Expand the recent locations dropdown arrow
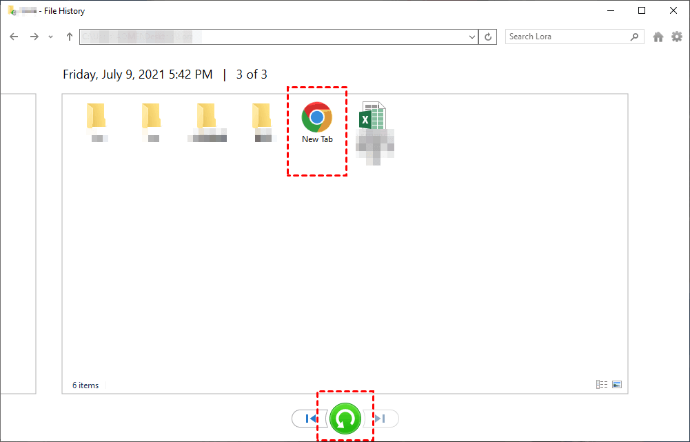690x442 pixels. pos(50,37)
